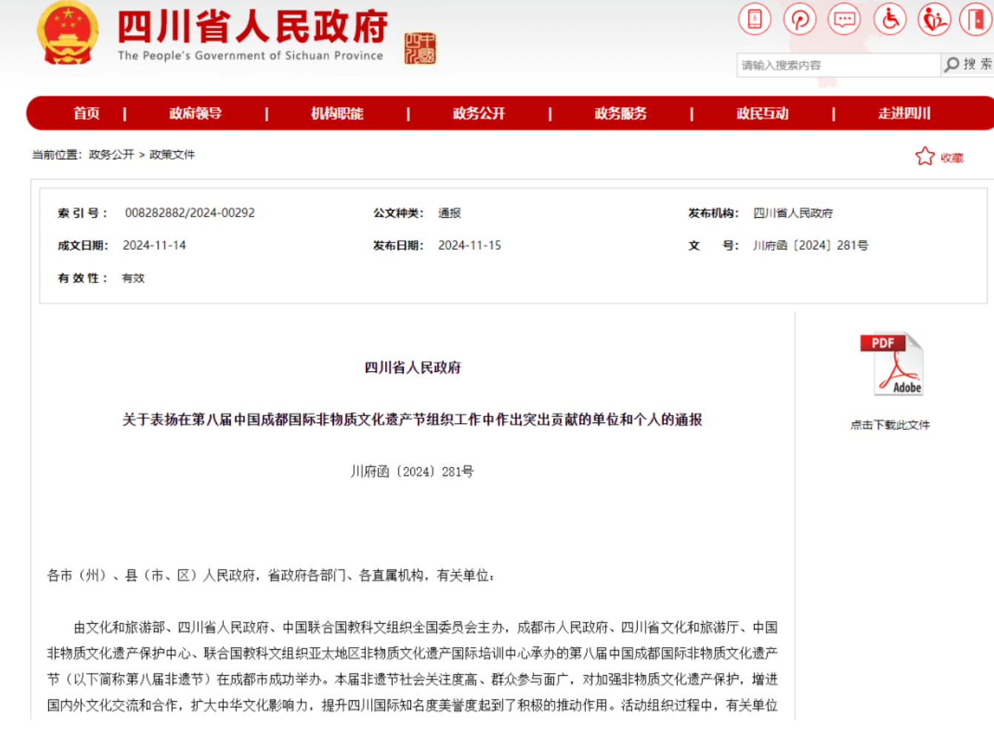Click the 搜索 search button
This screenshot has width=994, height=733.
click(x=969, y=65)
